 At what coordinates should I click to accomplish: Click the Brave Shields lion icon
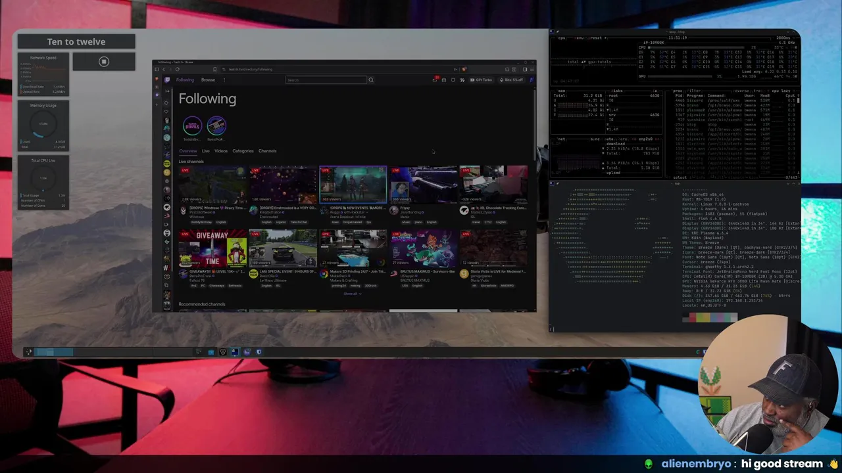(464, 69)
